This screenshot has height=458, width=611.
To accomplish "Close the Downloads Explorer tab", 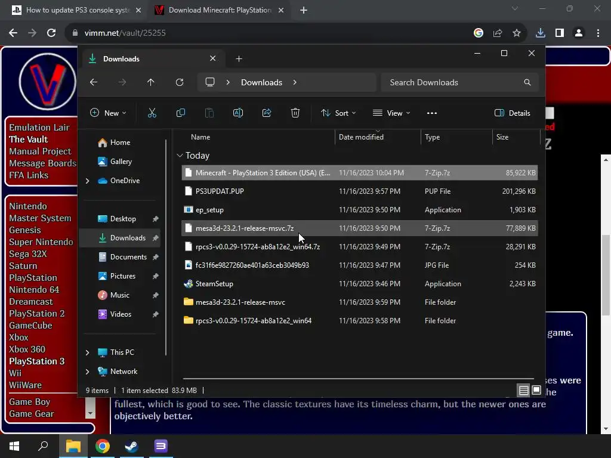I will pyautogui.click(x=213, y=58).
